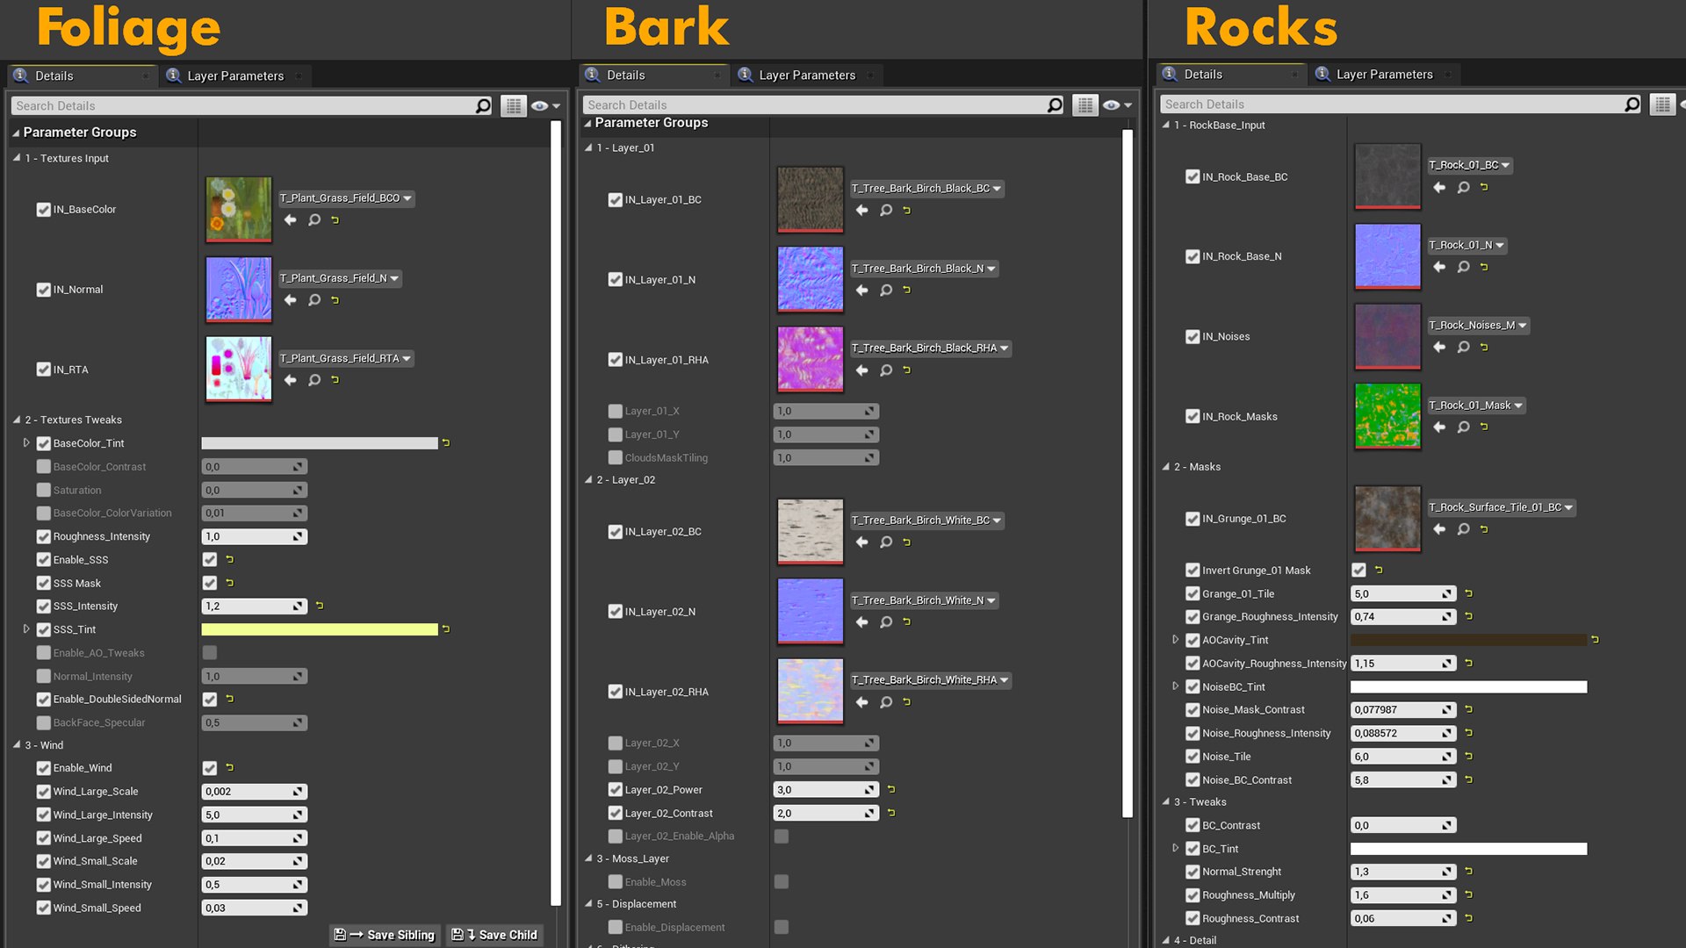Open view options eye icon in Foliage panel
The width and height of the screenshot is (1686, 948).
(544, 106)
